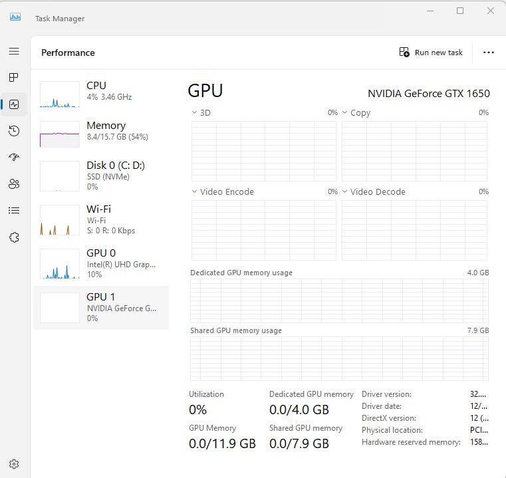Click the 4% 3.46 GHz CPU text

click(110, 97)
